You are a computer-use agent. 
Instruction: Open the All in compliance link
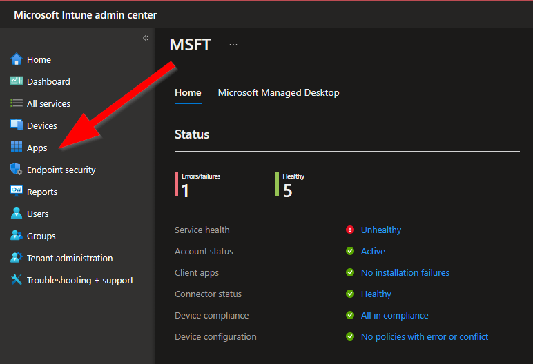(394, 316)
